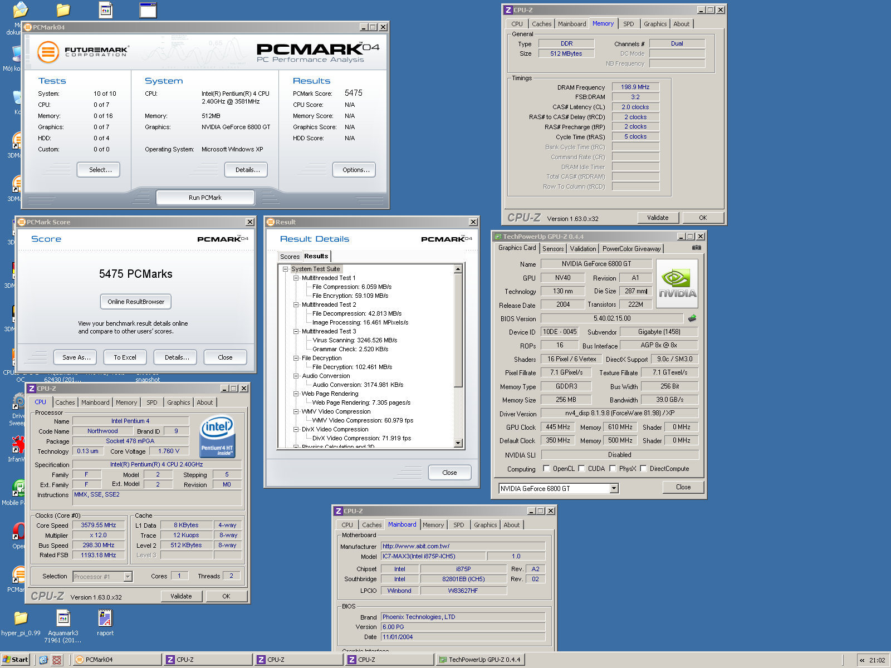This screenshot has width=891, height=668.
Task: Click the NVIDIA logo in GPU-Z
Action: coord(678,284)
